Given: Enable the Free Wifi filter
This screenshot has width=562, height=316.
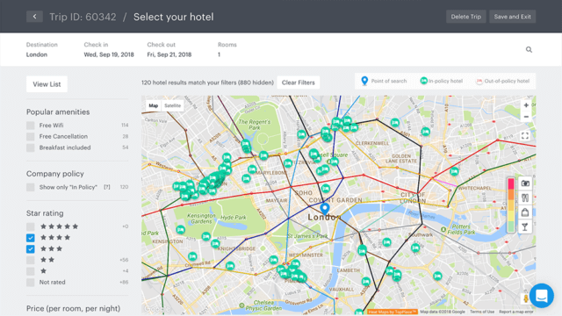Looking at the screenshot, I should 31,126.
